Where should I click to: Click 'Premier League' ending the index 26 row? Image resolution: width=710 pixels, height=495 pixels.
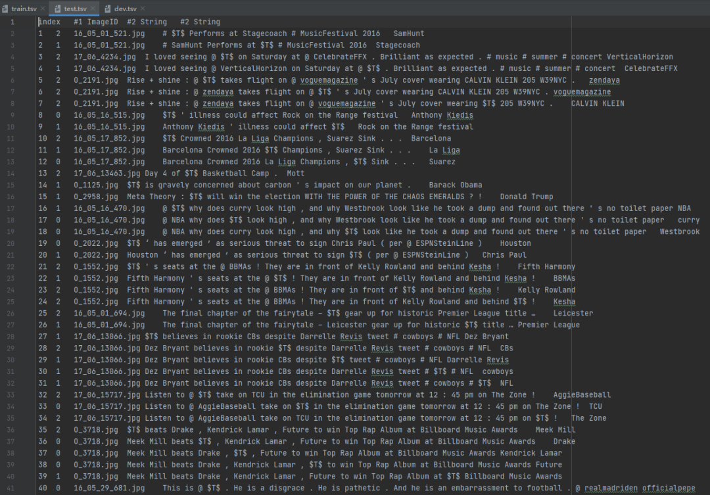click(x=549, y=325)
